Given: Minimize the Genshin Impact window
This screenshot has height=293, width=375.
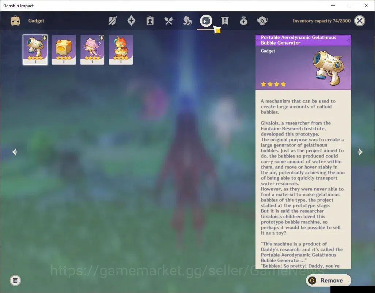Looking at the screenshot, I should [x=333, y=6].
